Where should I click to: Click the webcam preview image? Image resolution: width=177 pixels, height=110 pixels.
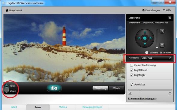point(64,48)
